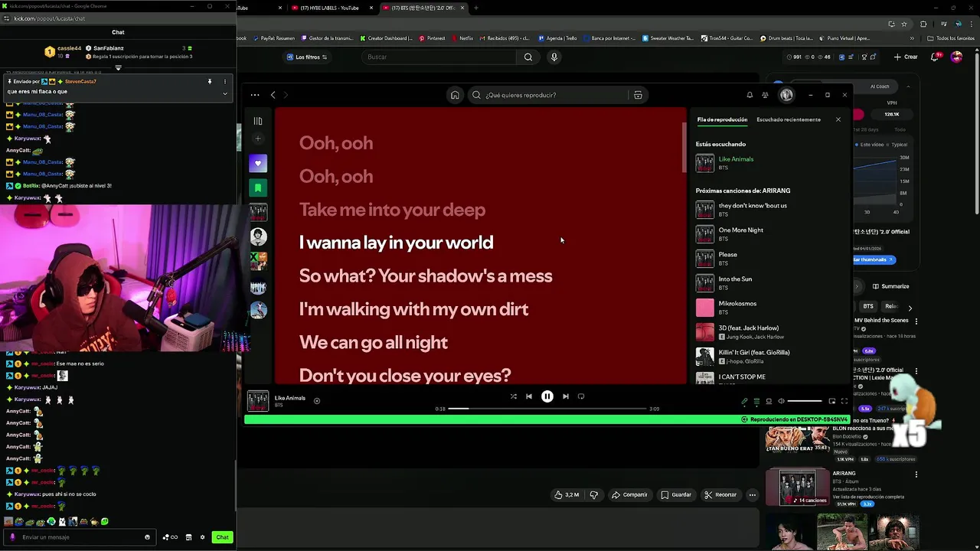Click YouTube Recortar button

720,495
